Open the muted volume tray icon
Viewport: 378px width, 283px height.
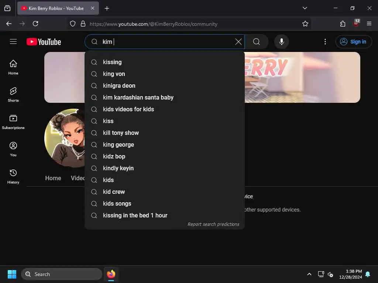tap(330, 274)
